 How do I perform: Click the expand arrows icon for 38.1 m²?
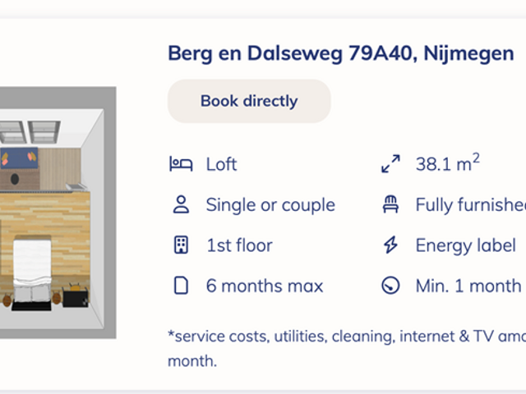(390, 164)
